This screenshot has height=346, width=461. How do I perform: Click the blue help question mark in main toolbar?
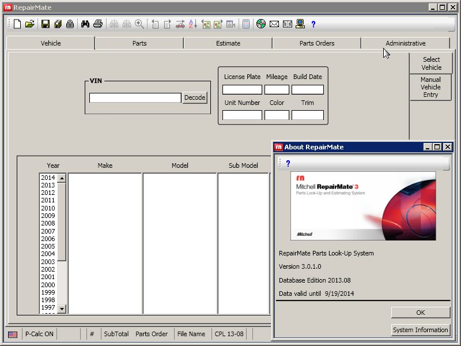[313, 24]
